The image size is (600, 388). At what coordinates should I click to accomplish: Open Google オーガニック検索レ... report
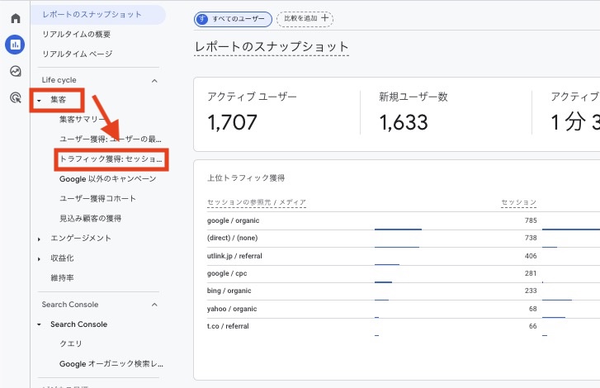[x=111, y=364]
